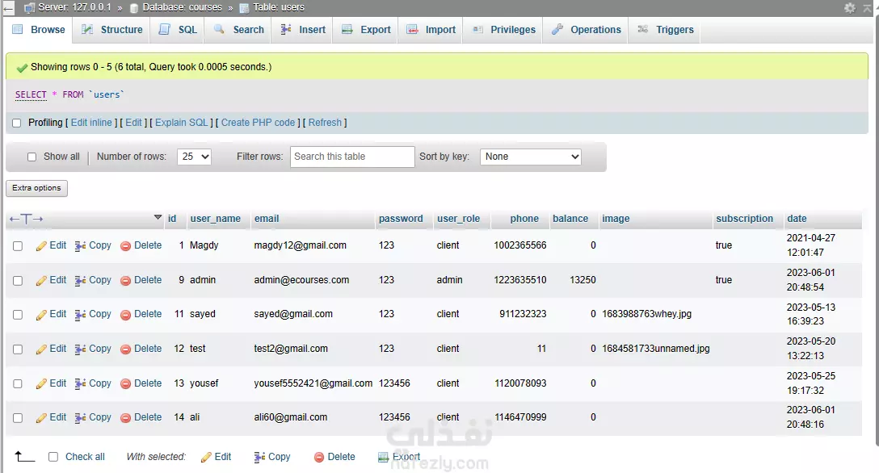Open the Browse tab

click(39, 30)
